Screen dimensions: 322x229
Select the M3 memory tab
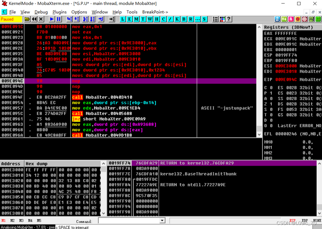[x=21, y=220]
